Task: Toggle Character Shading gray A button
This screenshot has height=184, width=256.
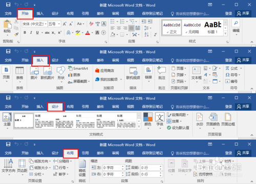Action: [97, 33]
